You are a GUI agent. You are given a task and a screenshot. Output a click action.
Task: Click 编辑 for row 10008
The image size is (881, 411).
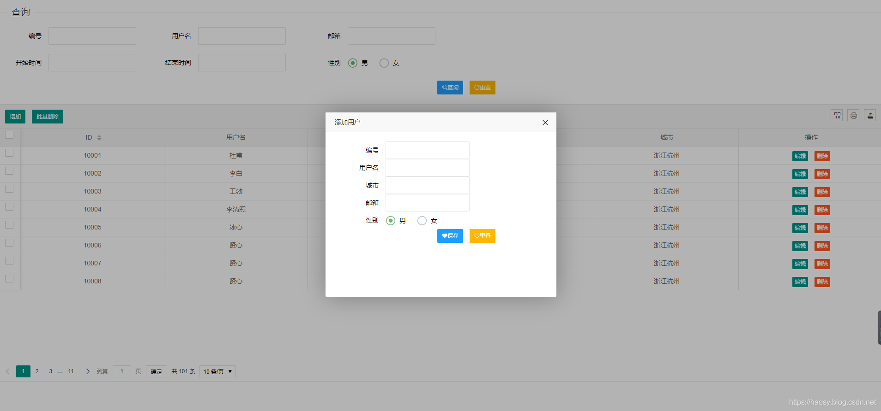click(x=800, y=282)
